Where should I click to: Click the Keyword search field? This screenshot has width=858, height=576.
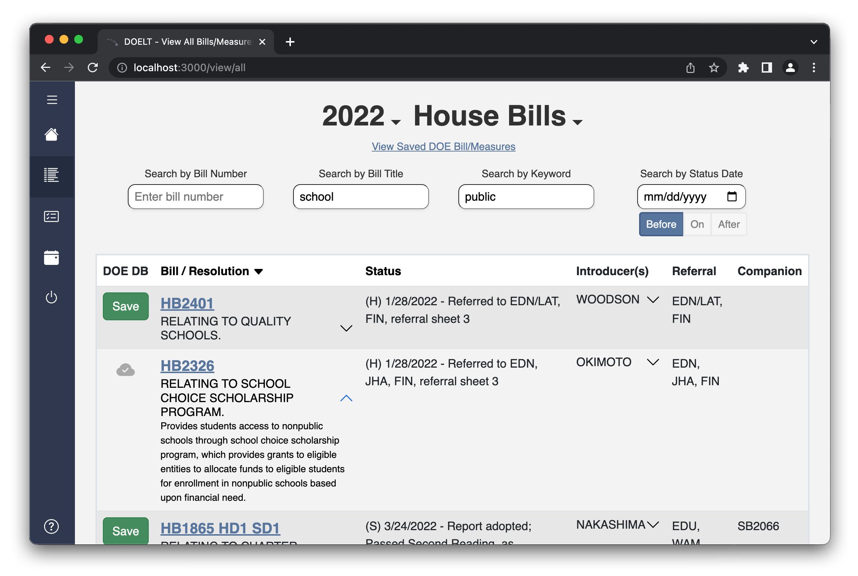tap(526, 197)
